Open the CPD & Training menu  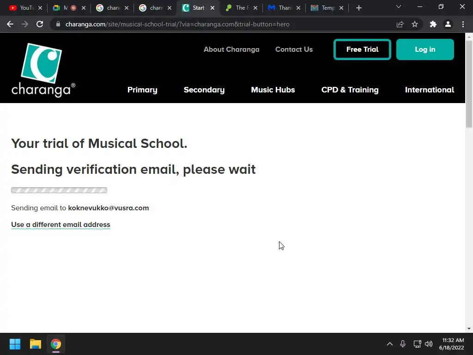(350, 90)
